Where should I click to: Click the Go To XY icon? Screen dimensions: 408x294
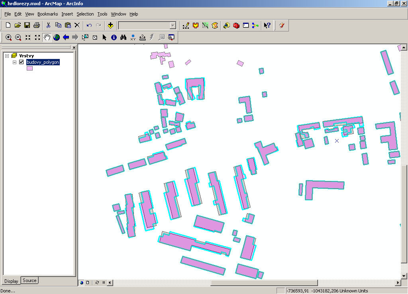tap(133, 37)
